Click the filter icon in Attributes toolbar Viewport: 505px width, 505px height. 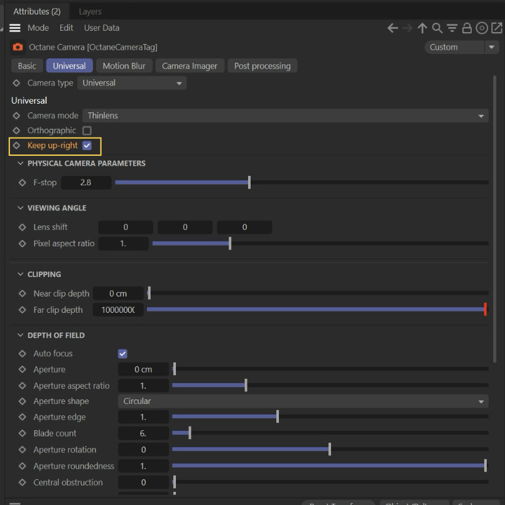[452, 28]
